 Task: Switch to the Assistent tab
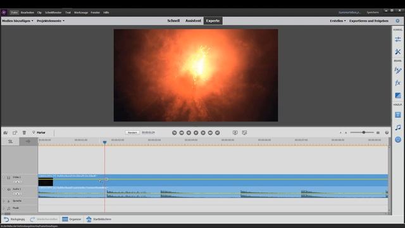point(193,21)
